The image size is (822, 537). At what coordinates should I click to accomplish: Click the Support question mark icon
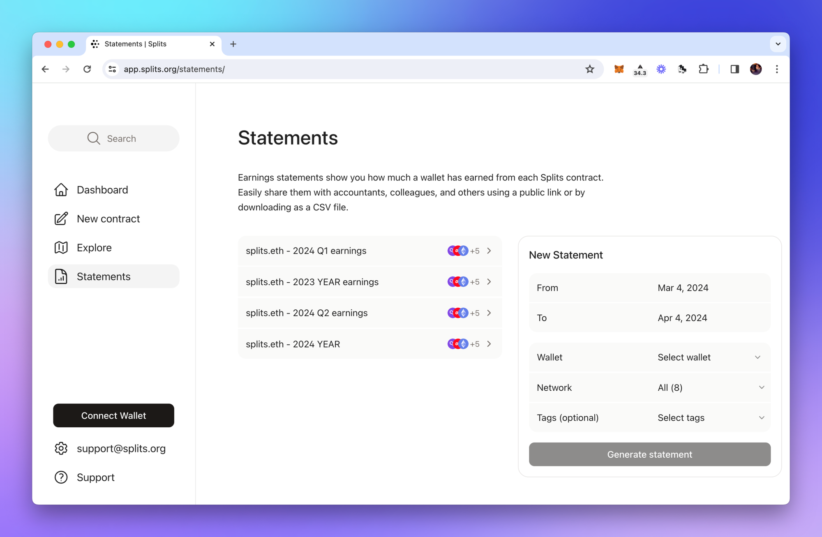coord(61,477)
